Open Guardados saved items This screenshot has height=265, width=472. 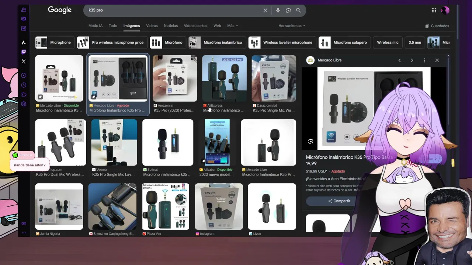click(x=437, y=26)
